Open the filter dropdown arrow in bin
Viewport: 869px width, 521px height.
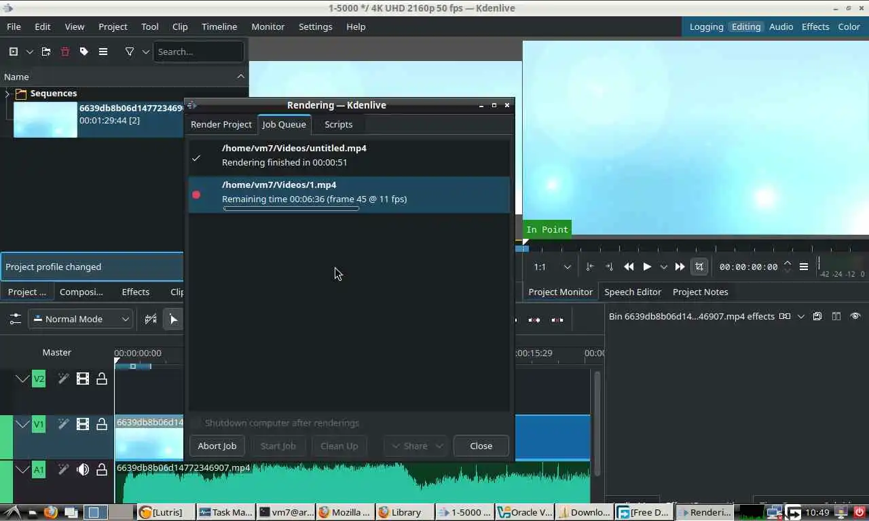click(x=145, y=52)
